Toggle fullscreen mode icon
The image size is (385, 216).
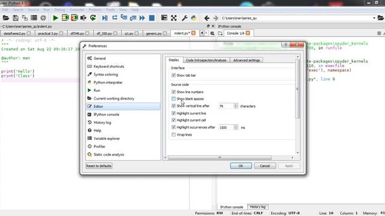coord(174,18)
